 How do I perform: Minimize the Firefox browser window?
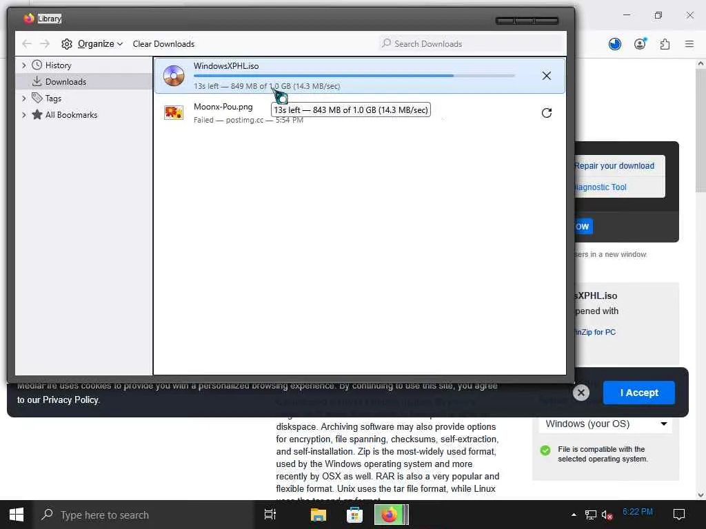pos(626,15)
